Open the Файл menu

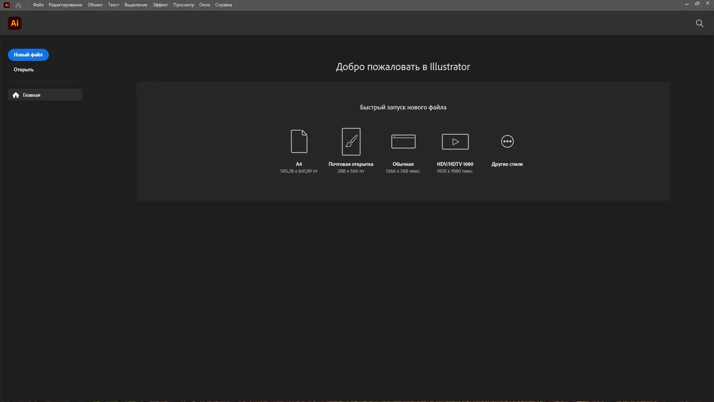38,5
